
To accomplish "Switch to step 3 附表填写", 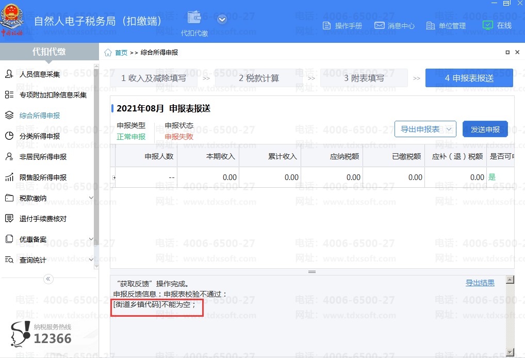I will point(364,78).
